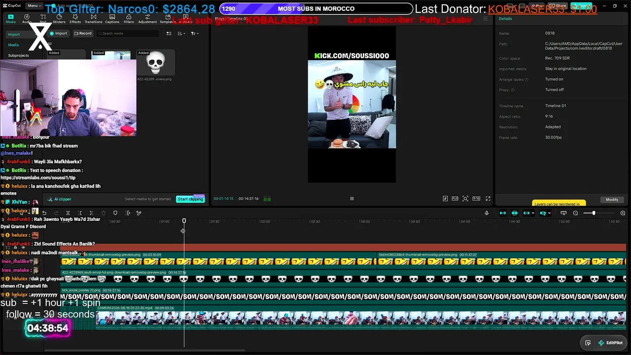The height and width of the screenshot is (355, 631).
Task: Toggle auto snapping
Action: (515, 213)
